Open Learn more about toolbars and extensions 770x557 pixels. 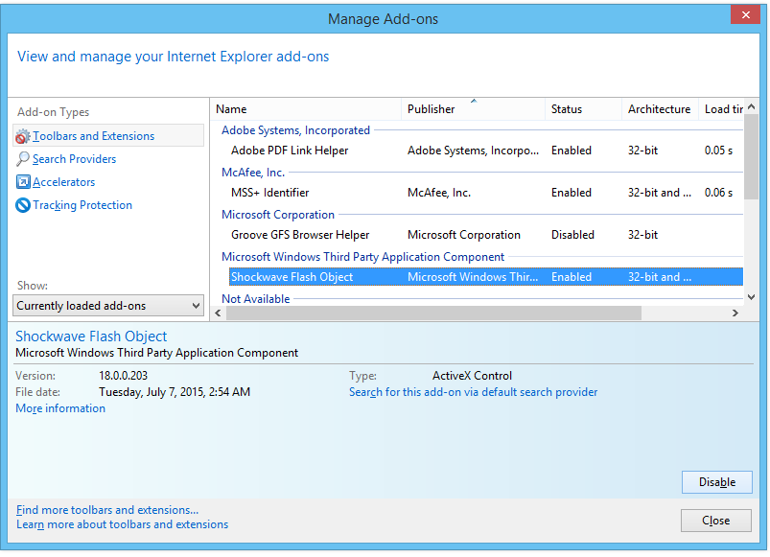(x=123, y=524)
